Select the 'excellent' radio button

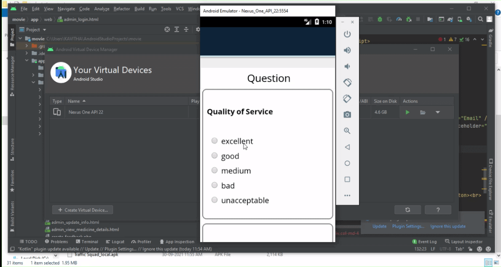(214, 141)
